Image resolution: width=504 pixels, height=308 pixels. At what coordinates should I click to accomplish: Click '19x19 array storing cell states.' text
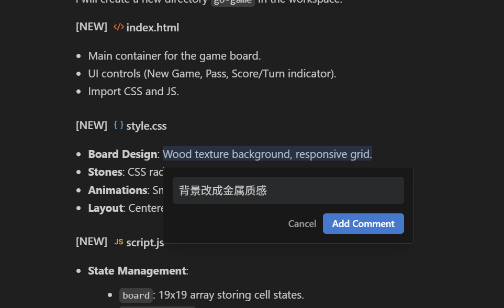click(x=231, y=295)
